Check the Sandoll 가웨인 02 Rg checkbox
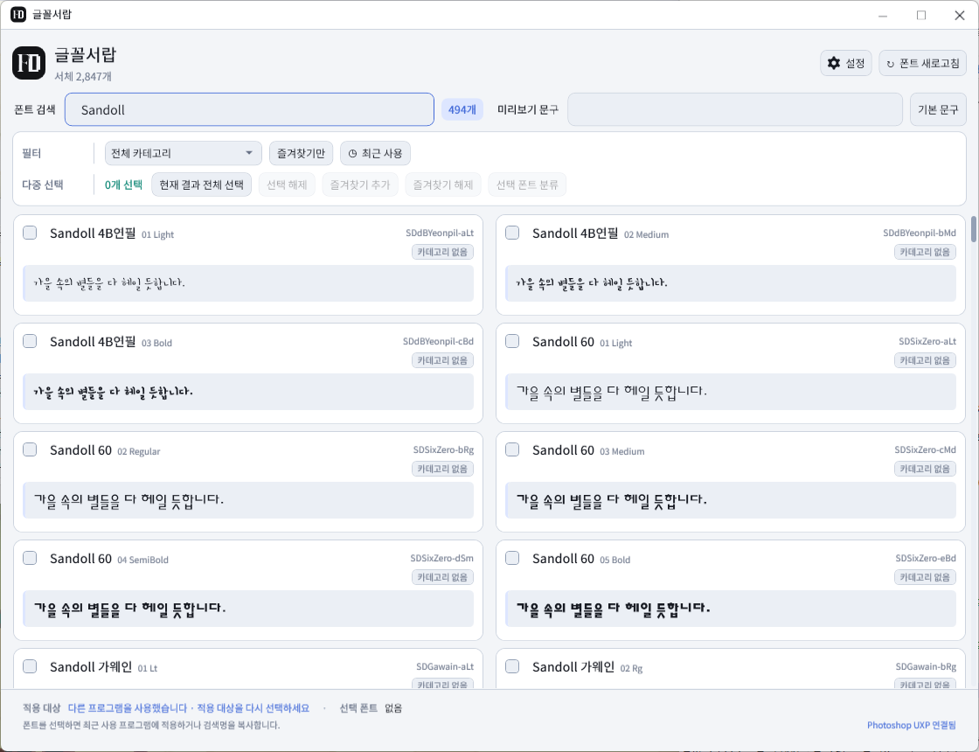 pyautogui.click(x=512, y=666)
